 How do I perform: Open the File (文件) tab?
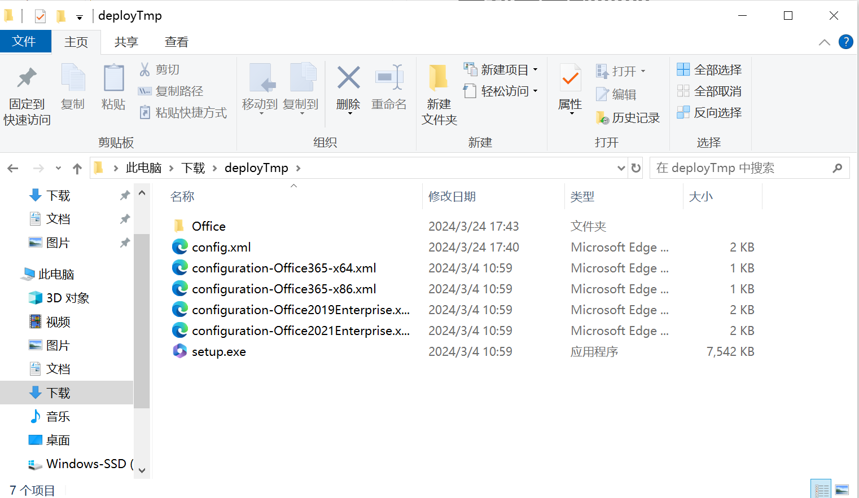24,41
